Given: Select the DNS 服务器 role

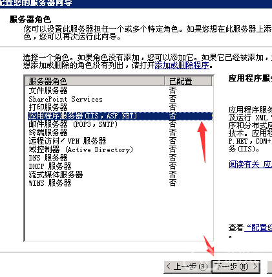Looking at the screenshot, I should (x=48, y=158).
